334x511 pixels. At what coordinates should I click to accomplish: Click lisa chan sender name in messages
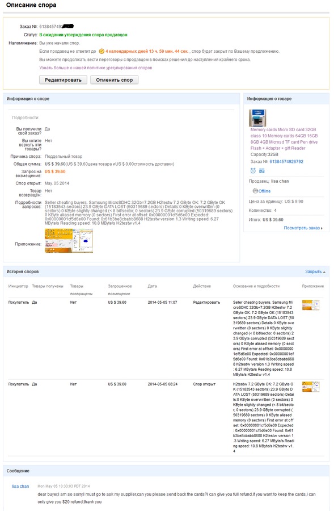20,486
